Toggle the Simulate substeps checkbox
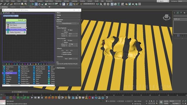Viewport: 187px width, 105px height. (x=62, y=54)
